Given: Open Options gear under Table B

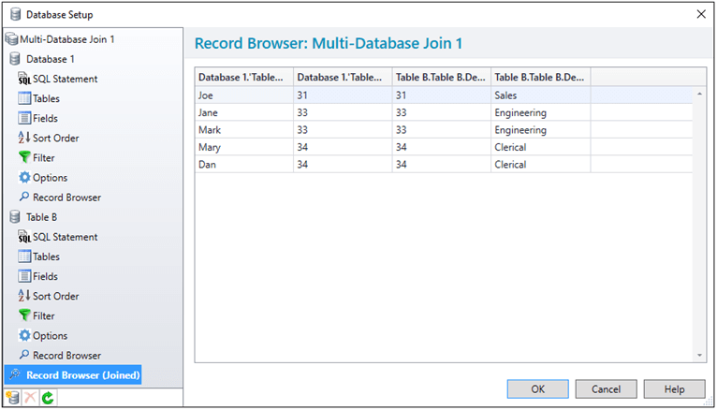Looking at the screenshot, I should point(43,335).
